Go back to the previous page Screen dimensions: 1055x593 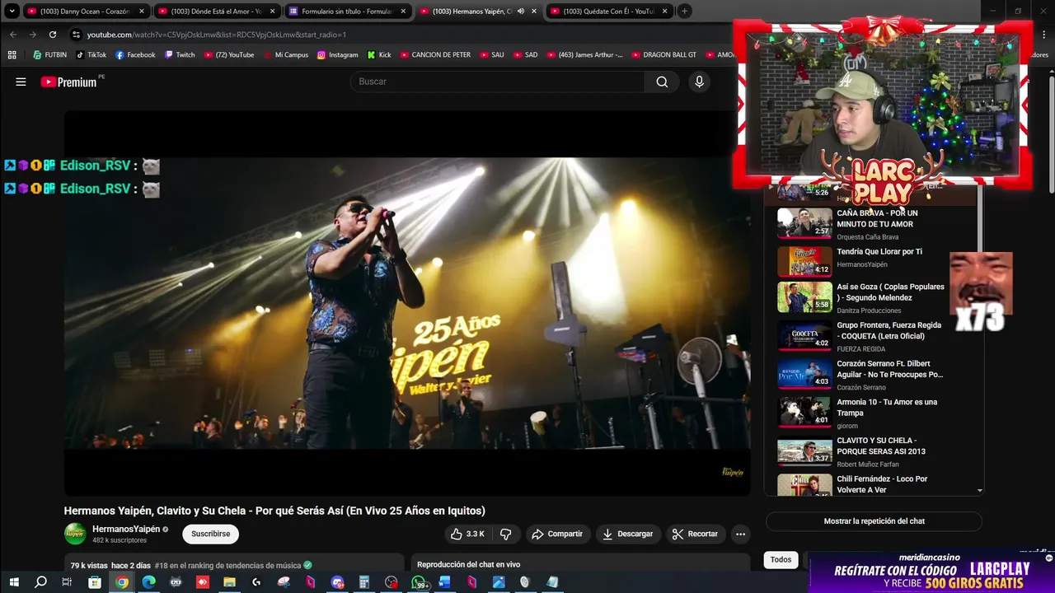tap(13, 35)
